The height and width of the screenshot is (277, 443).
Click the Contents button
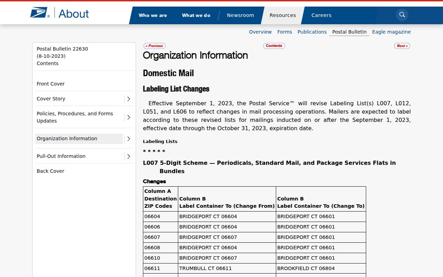[274, 46]
